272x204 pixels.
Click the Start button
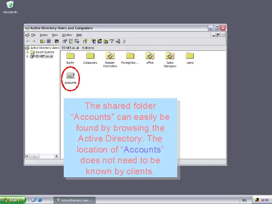point(13,200)
